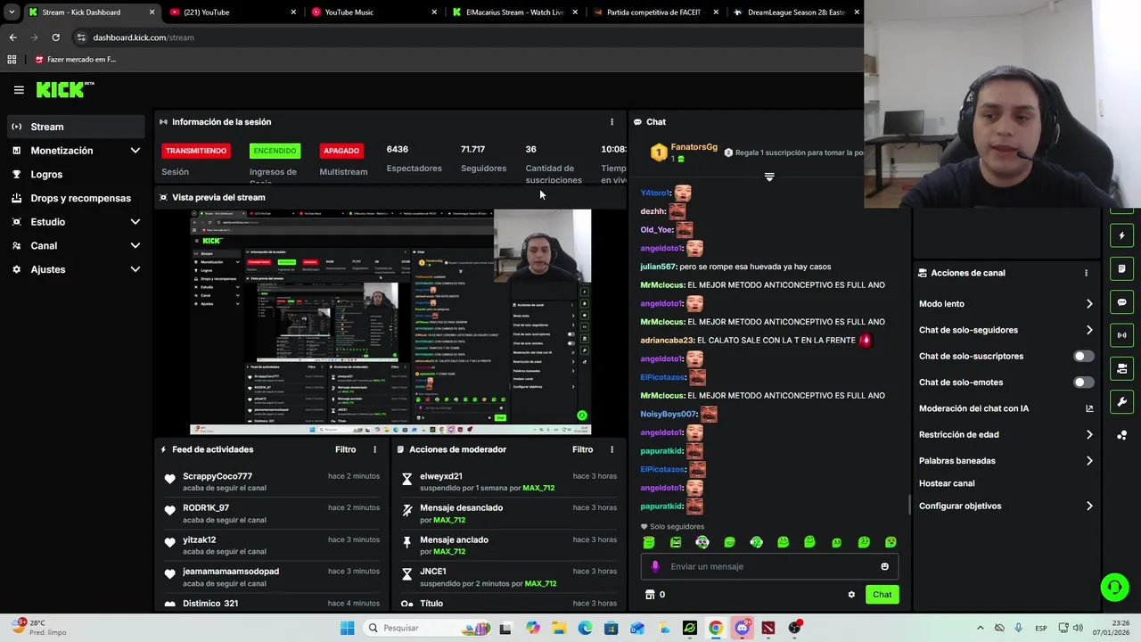
Task: Click FanatorsGg top gifter name
Action: (x=694, y=147)
